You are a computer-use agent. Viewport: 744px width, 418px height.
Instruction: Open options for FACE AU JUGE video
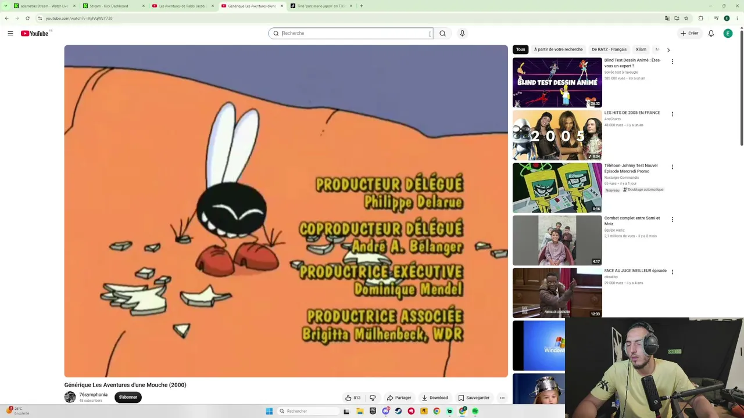tap(673, 272)
